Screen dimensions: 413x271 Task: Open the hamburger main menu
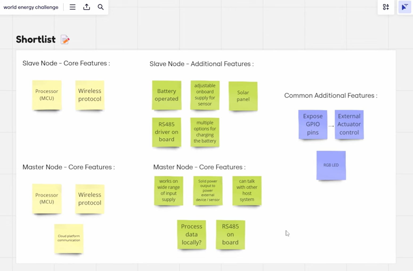coord(72,7)
